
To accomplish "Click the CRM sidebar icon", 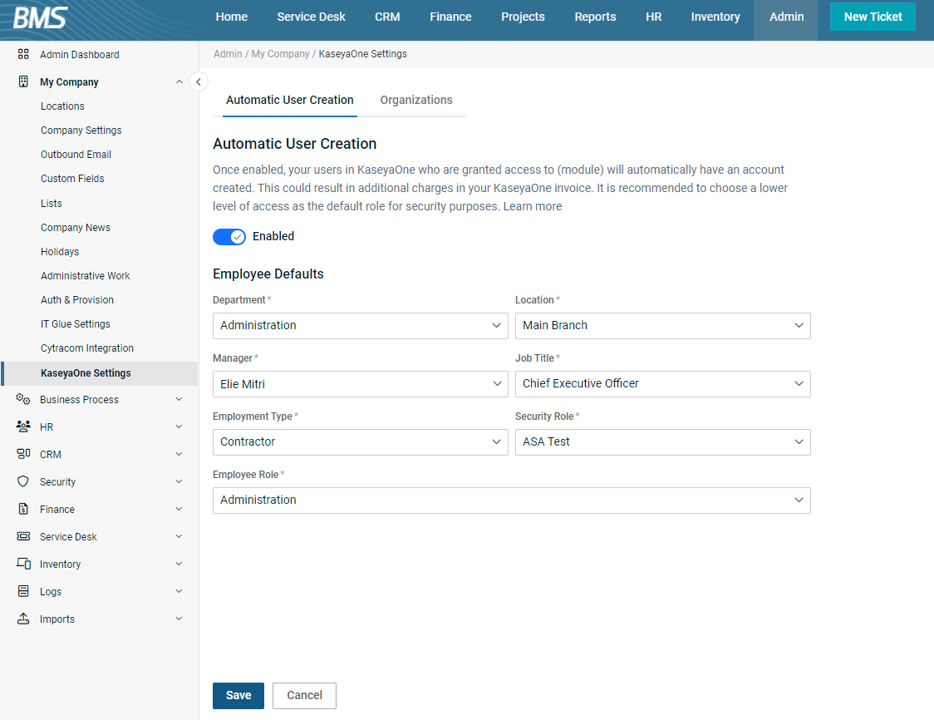I will point(23,454).
